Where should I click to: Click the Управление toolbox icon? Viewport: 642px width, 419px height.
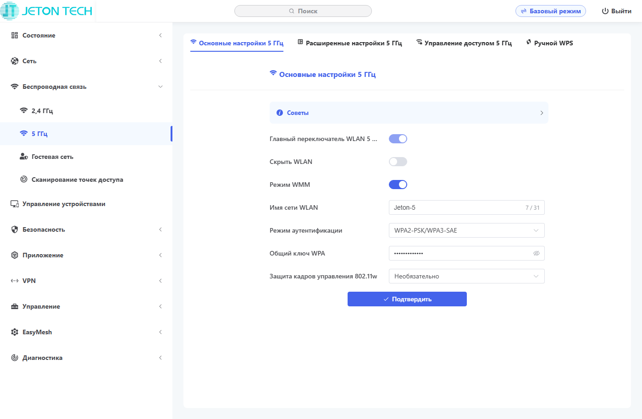tap(15, 306)
